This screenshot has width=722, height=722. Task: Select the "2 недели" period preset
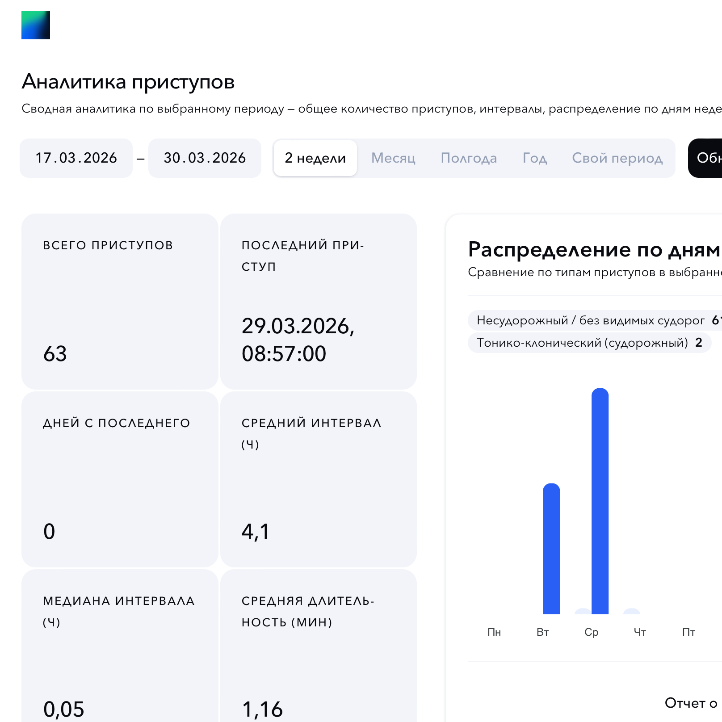[x=315, y=158]
